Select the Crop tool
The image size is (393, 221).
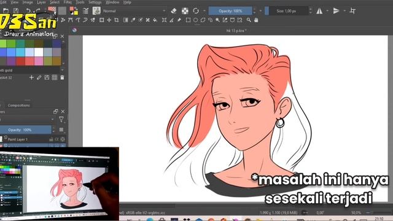click(x=117, y=20)
